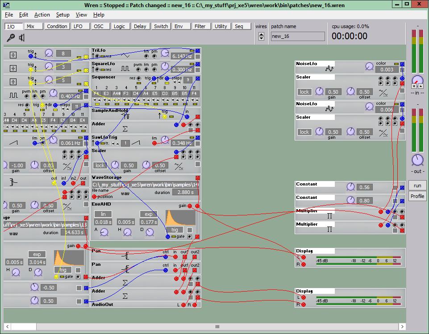Click the sigma icon on the Adder above AudioOut
This screenshot has height=334, width=429.
point(125,296)
